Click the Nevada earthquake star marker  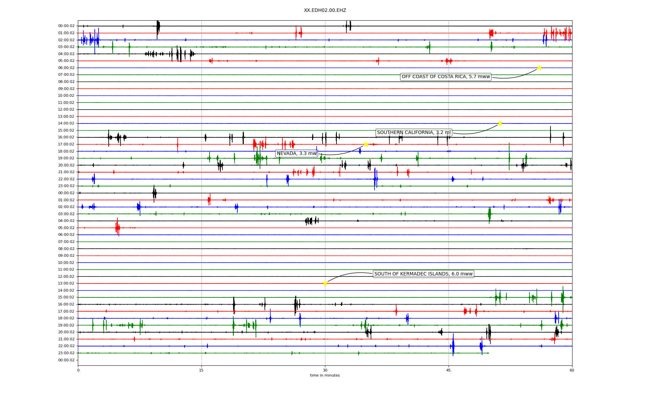click(x=366, y=144)
